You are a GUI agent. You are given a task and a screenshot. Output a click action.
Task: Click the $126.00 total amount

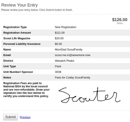pyautogui.click(x=120, y=20)
